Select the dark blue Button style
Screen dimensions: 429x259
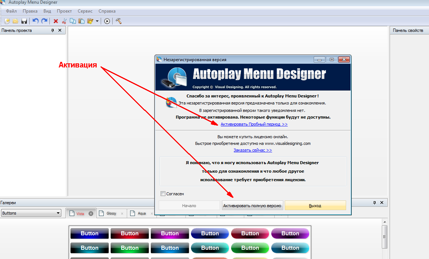pyautogui.click(x=89, y=233)
